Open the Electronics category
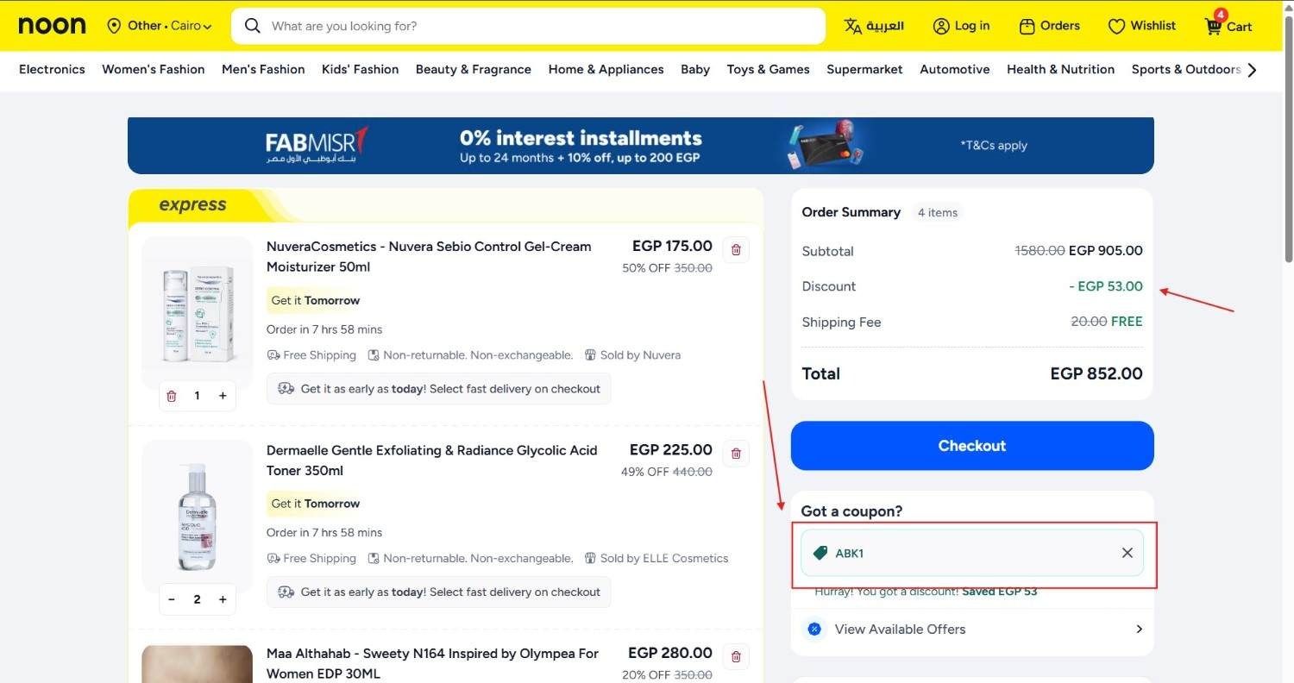The image size is (1294, 683). [52, 69]
